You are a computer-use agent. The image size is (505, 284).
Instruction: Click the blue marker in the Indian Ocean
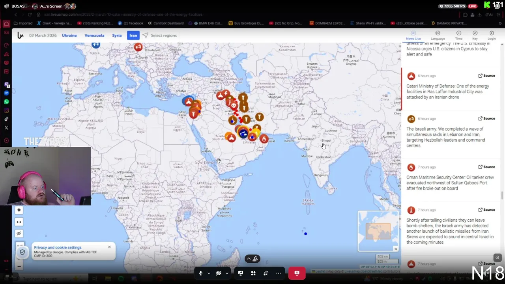(305, 234)
